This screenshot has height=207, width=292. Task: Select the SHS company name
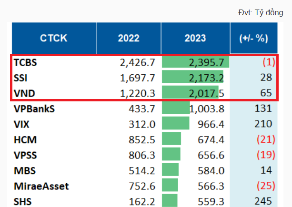point(23,202)
